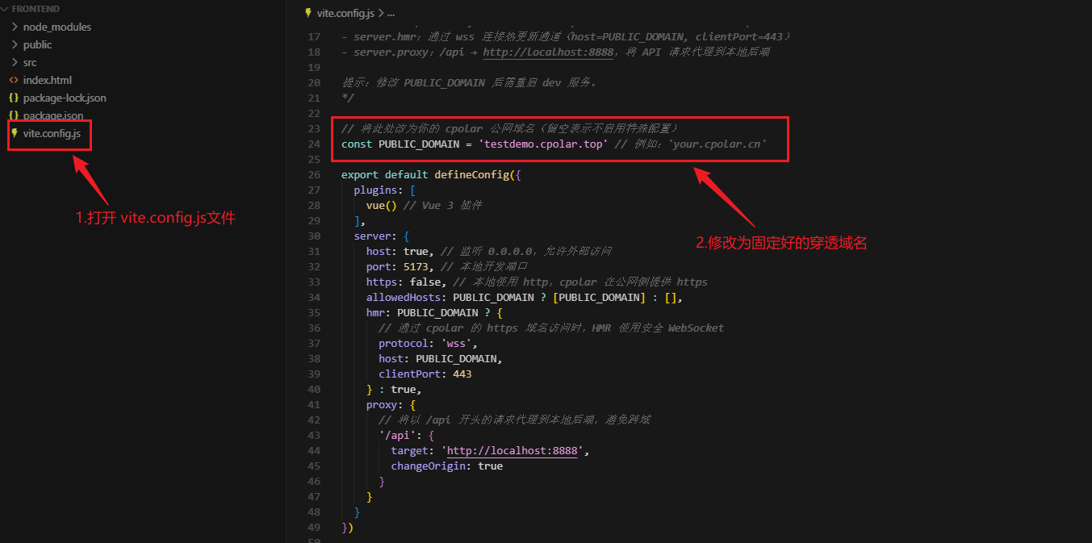The width and height of the screenshot is (1092, 543).
Task: Click the JSON braces icon for package.json
Action: click(x=14, y=115)
